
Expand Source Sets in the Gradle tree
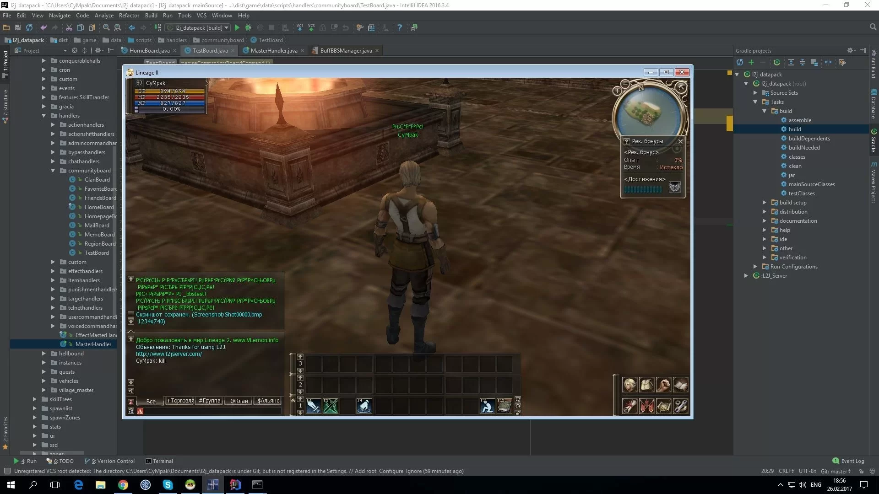[755, 93]
